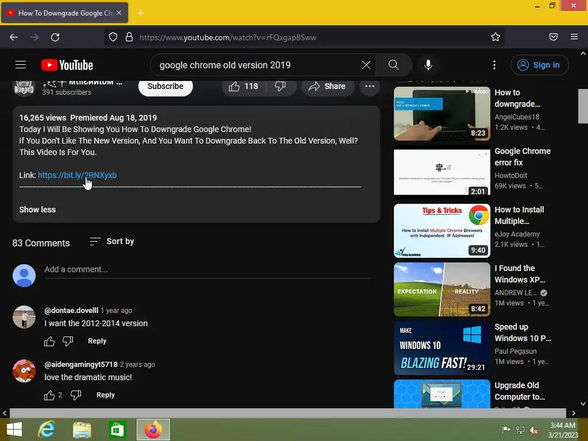
Task: Open @dontae.dovelll profile link
Action: point(71,311)
